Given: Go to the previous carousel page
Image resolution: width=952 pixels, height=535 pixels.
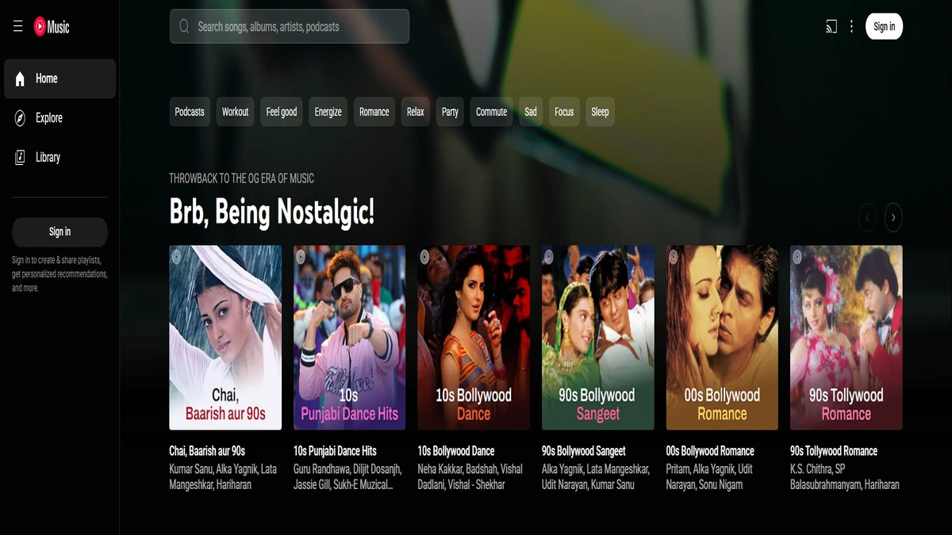Looking at the screenshot, I should click(x=867, y=217).
